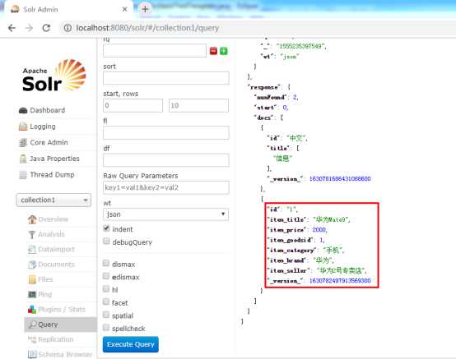The width and height of the screenshot is (456, 359).
Task: Open the Schema Browser icon
Action: [32, 354]
